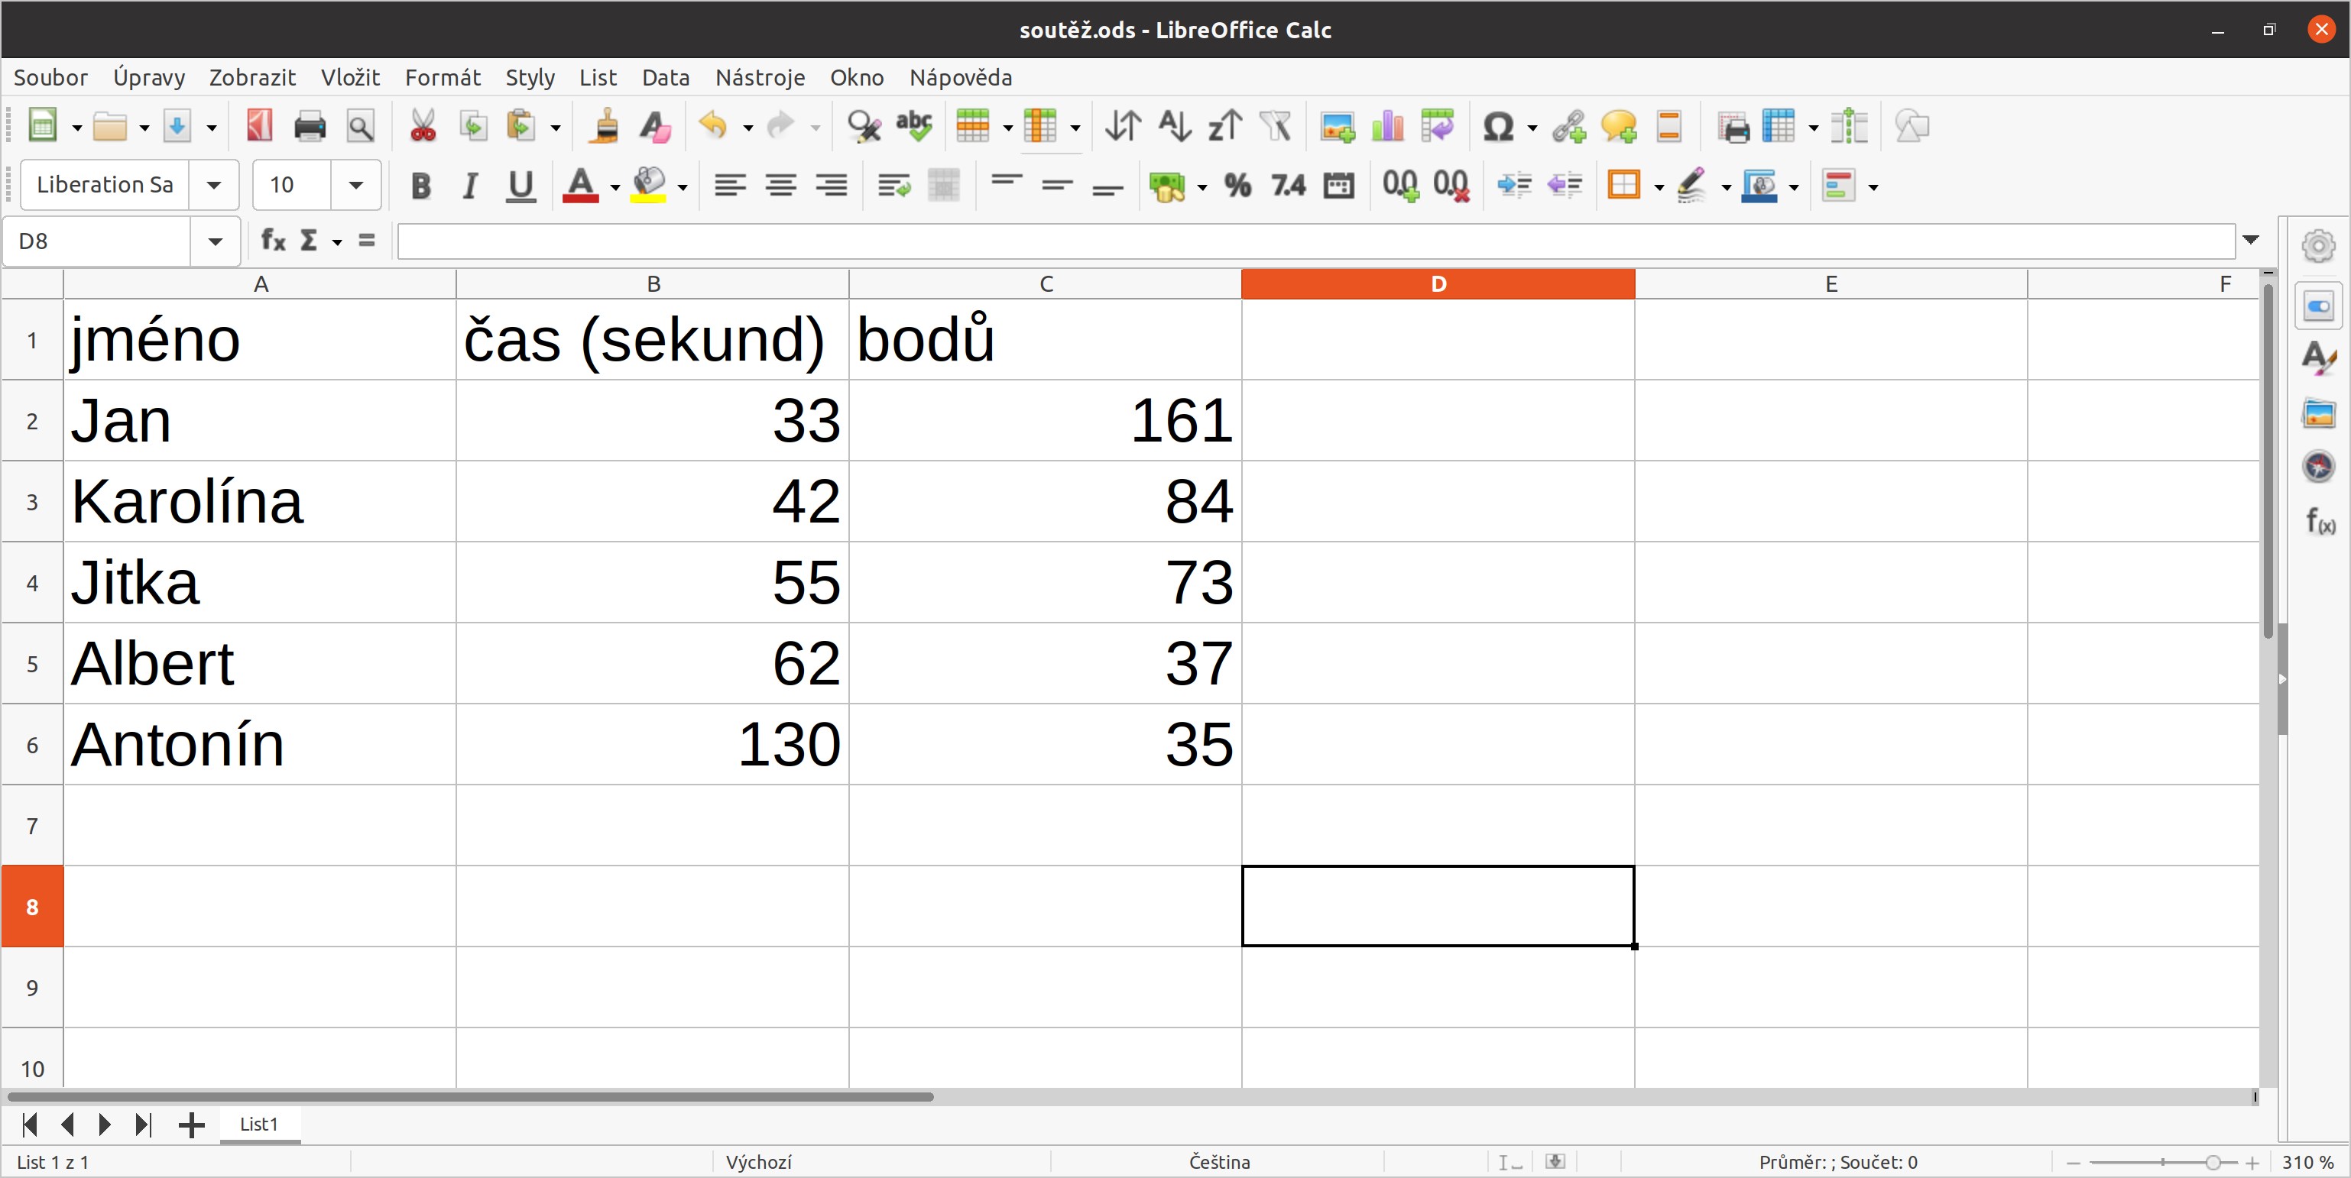Viewport: 2351px width, 1178px height.
Task: Open Print Preview with the magnifier page icon
Action: click(361, 126)
